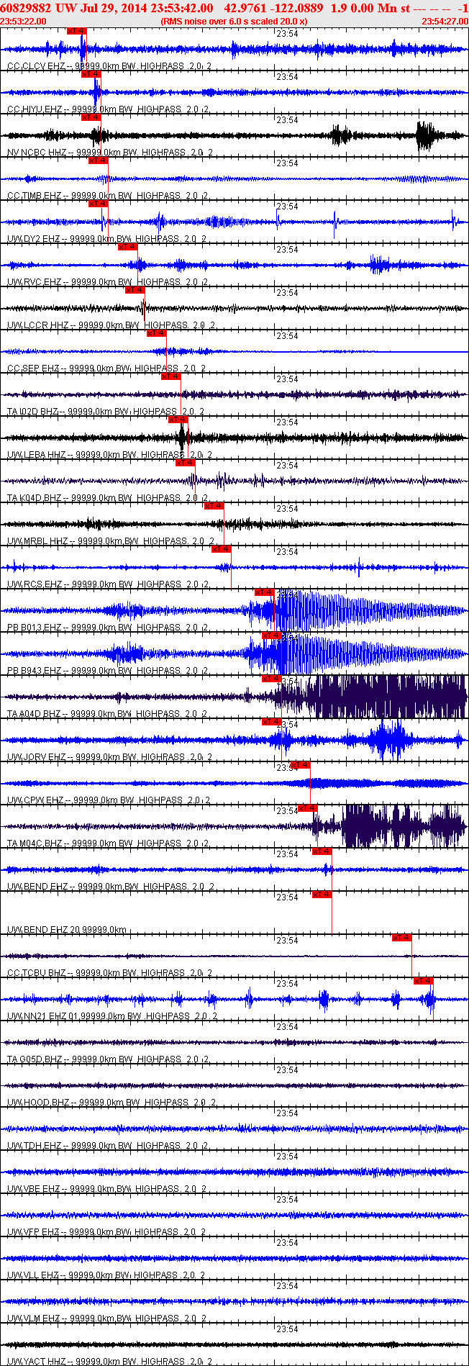Click the large black burst on NV.NCBC waveform
The height and width of the screenshot is (1366, 469).
(x=427, y=135)
